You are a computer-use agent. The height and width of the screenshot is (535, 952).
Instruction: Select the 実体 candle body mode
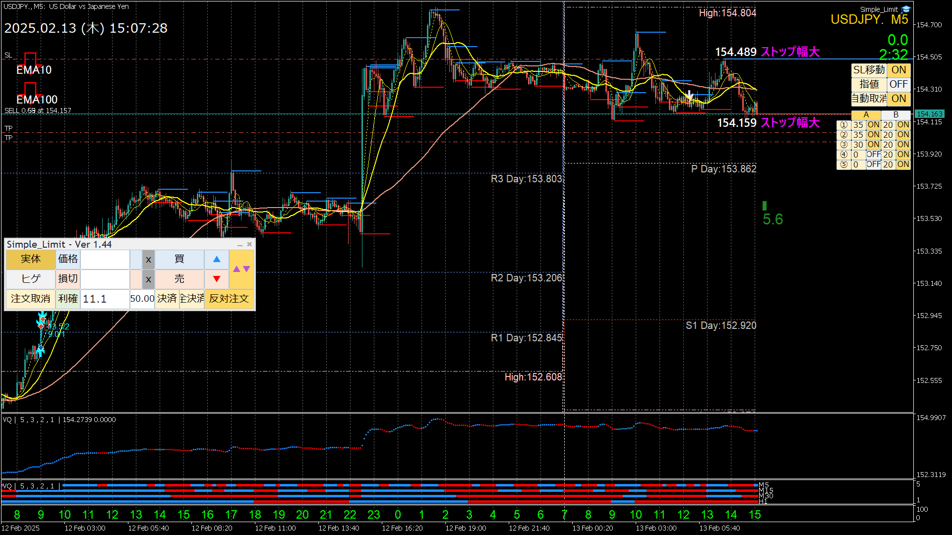(x=30, y=259)
